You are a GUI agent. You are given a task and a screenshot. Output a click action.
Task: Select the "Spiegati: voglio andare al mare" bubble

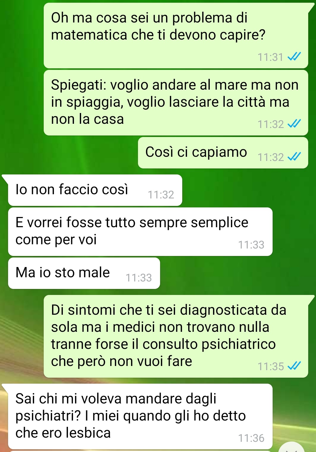(176, 103)
